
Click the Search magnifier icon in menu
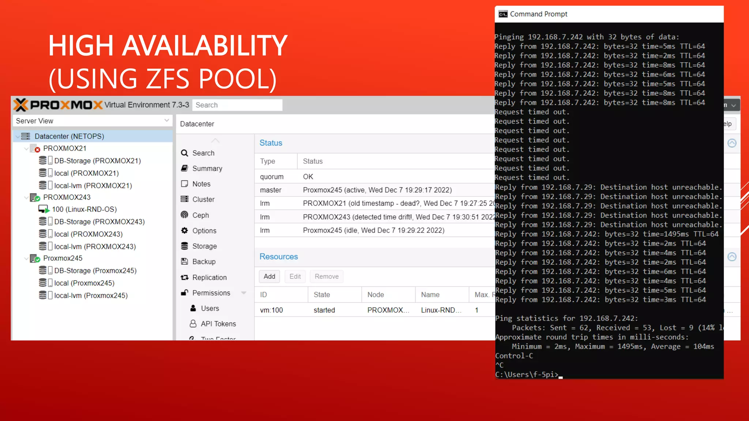tap(185, 153)
